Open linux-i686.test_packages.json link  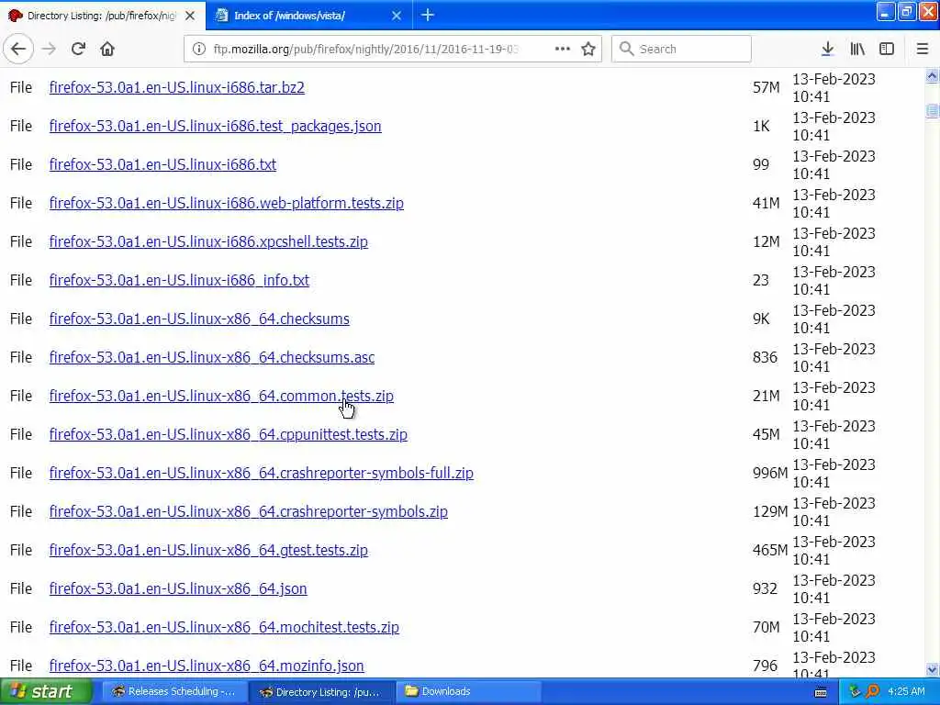pyautogui.click(x=215, y=126)
